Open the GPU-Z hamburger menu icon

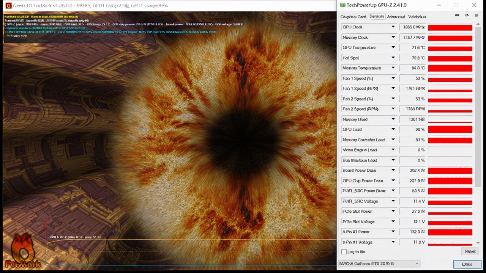coord(476,16)
